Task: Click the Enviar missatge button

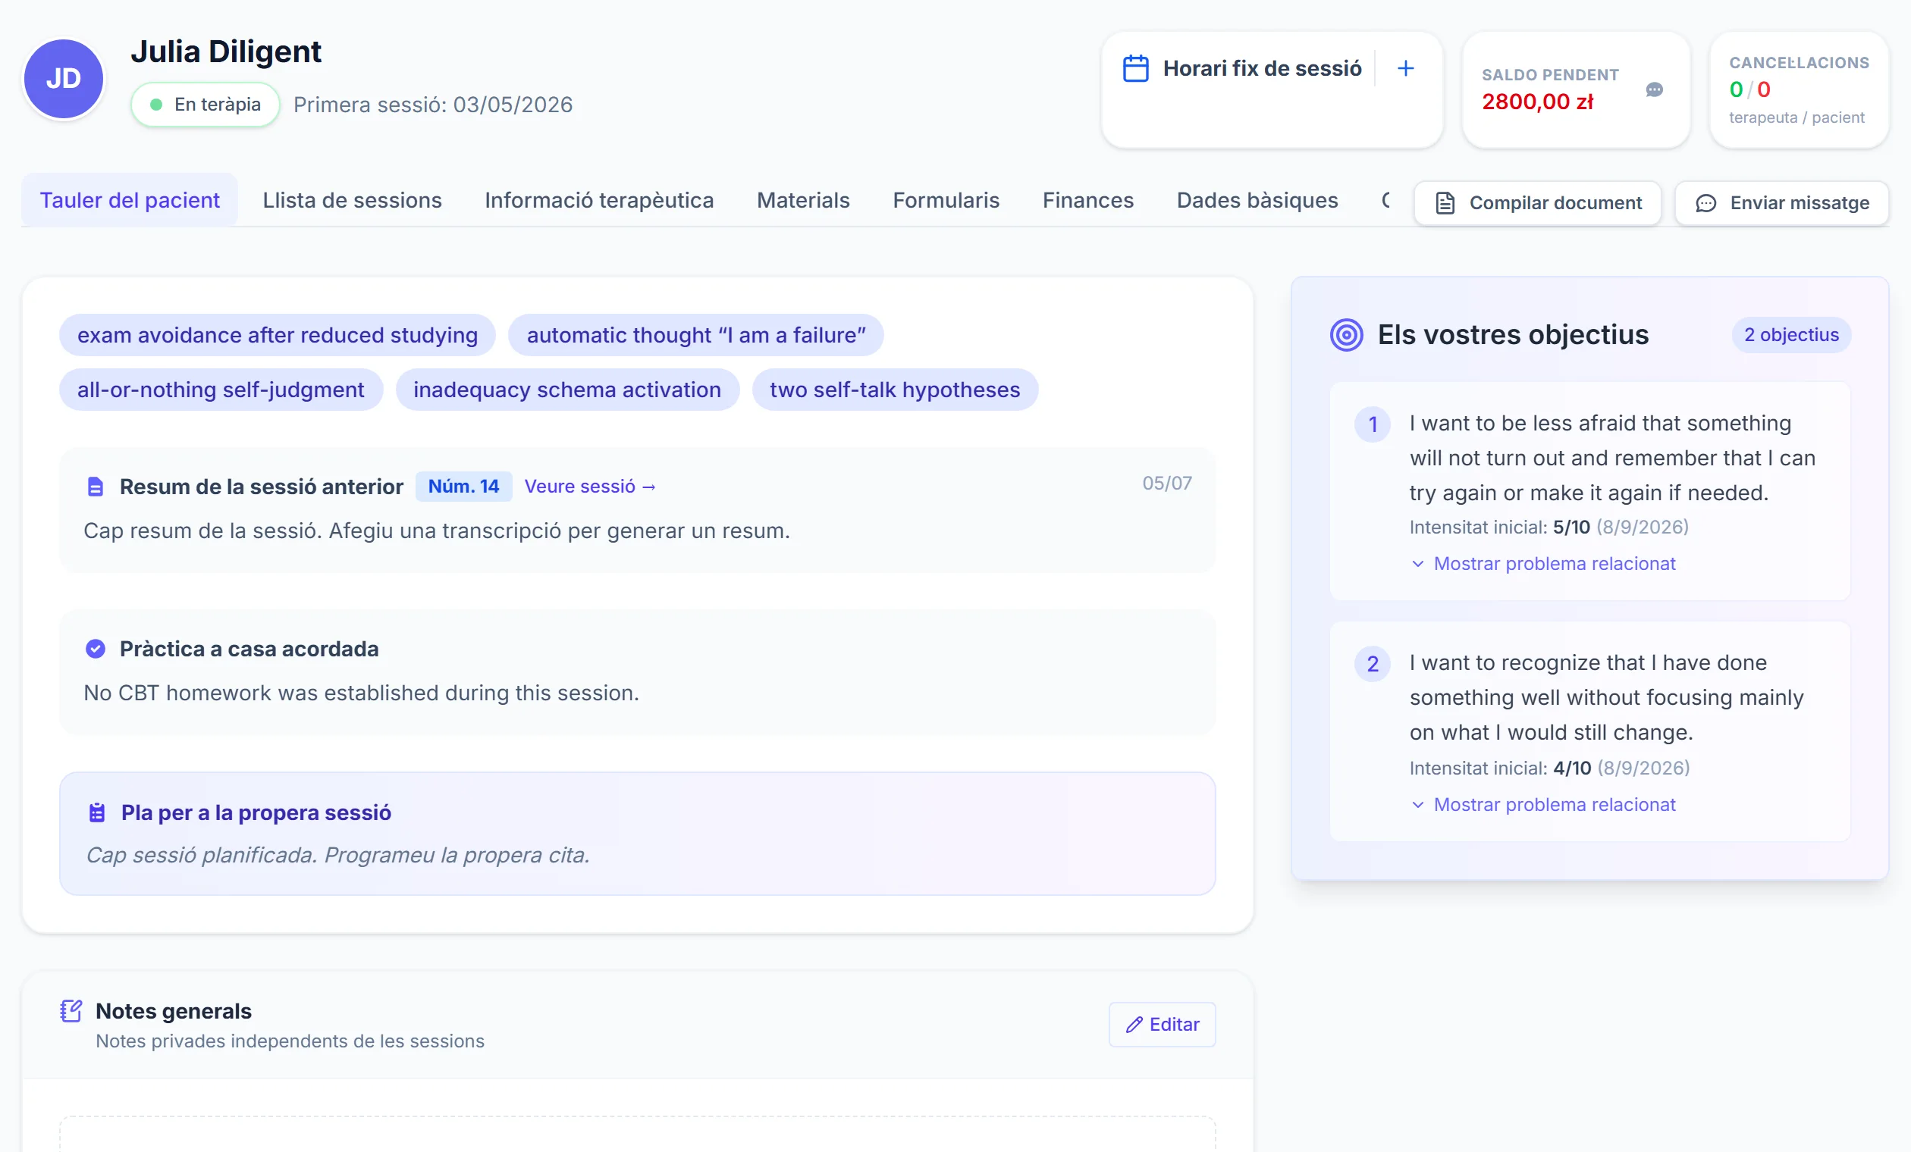Action: click(x=1782, y=203)
